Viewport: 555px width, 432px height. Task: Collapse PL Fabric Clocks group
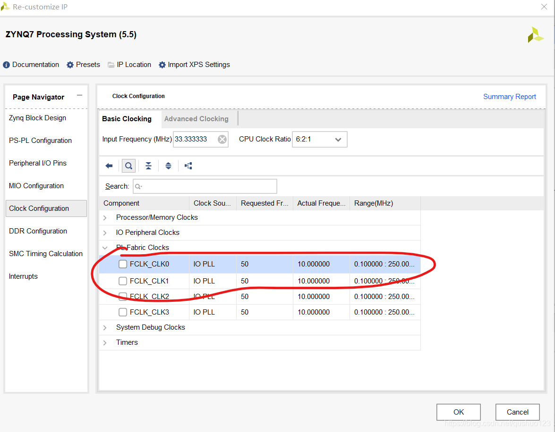tap(105, 248)
